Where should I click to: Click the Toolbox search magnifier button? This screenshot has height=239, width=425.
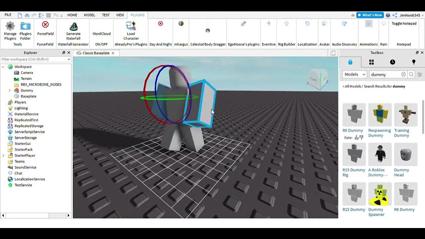point(411,74)
